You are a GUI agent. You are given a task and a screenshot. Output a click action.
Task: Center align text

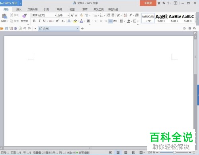(101, 21)
